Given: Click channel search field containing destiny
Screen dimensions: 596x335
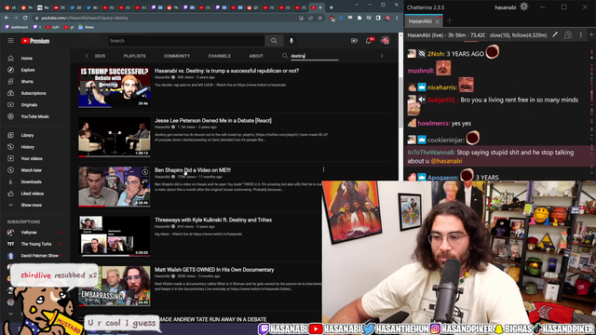Looking at the screenshot, I should [314, 56].
